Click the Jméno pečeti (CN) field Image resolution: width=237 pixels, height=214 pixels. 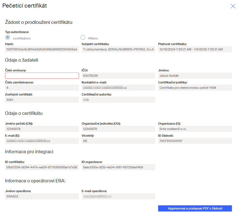42,129
